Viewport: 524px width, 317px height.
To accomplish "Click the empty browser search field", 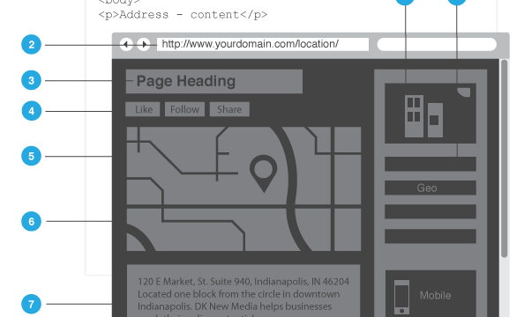I will [437, 44].
